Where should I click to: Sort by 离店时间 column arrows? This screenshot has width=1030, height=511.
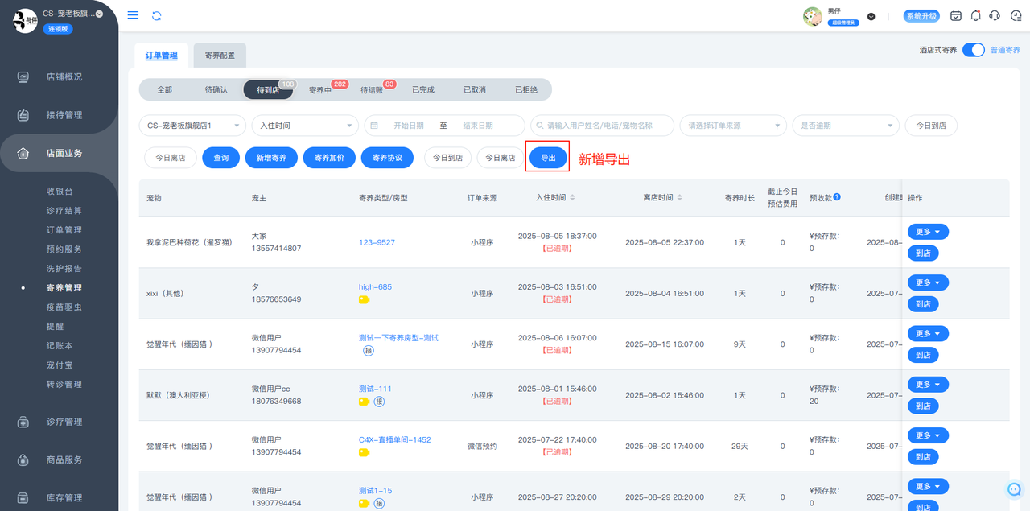click(680, 197)
